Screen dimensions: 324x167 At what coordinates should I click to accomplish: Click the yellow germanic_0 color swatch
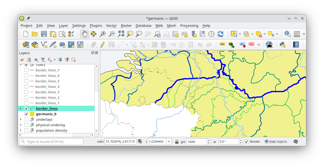coord(32,114)
